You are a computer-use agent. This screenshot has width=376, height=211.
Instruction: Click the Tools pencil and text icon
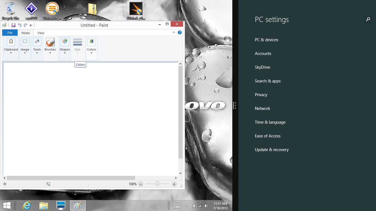pyautogui.click(x=37, y=42)
